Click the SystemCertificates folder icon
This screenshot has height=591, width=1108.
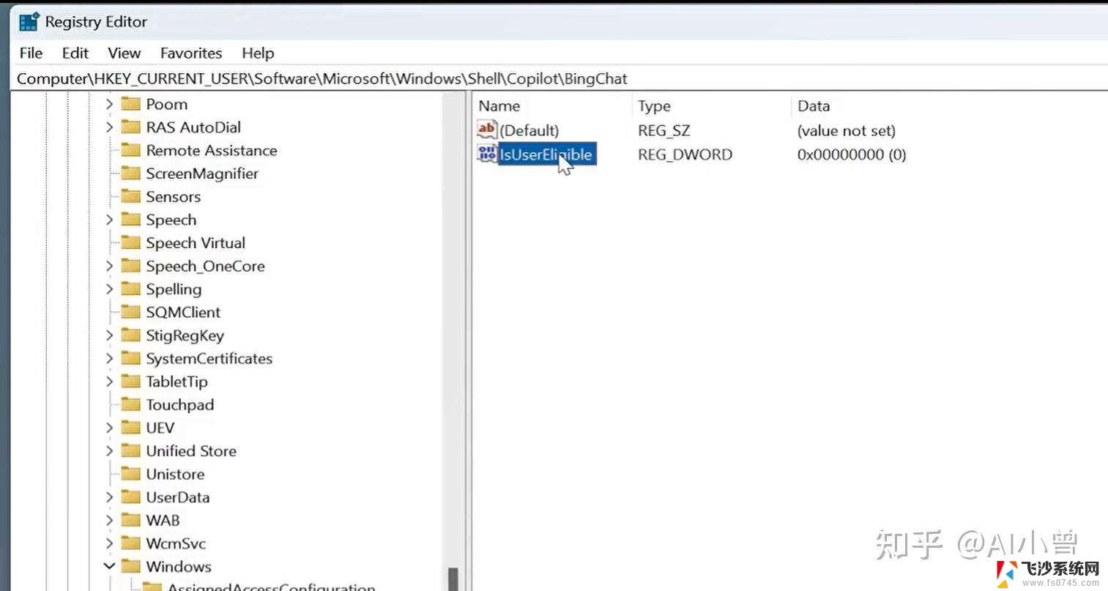coord(130,359)
